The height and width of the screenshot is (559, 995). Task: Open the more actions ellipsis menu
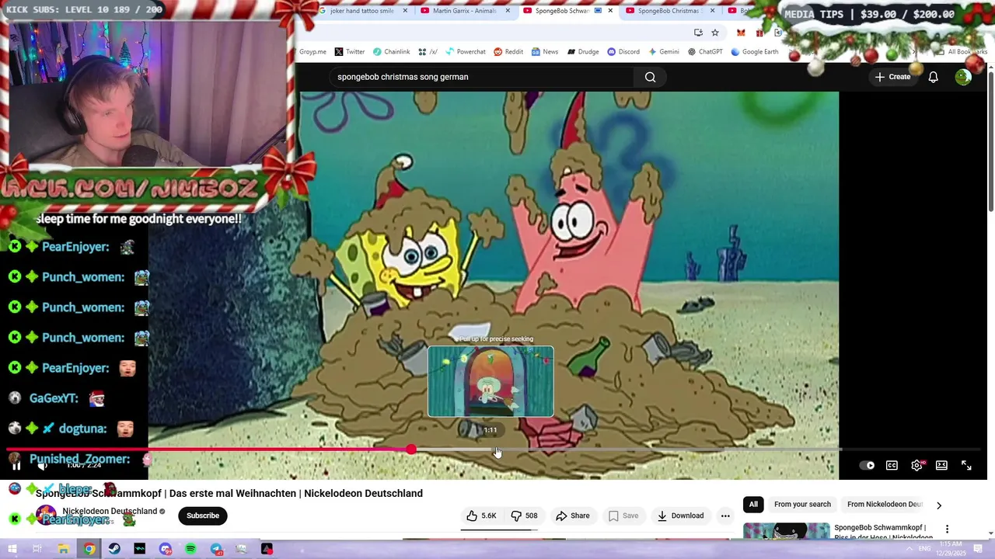[x=725, y=516]
